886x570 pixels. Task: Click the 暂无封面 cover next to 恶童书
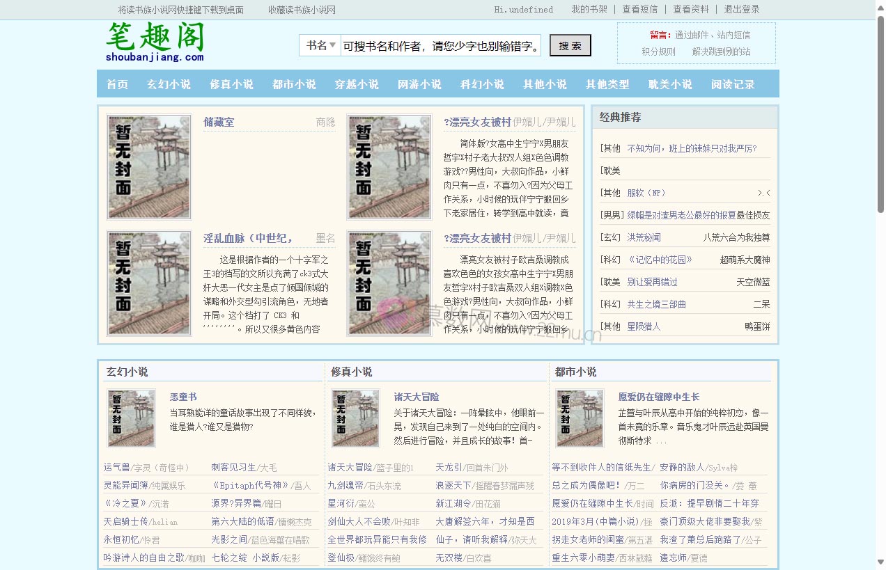click(131, 418)
